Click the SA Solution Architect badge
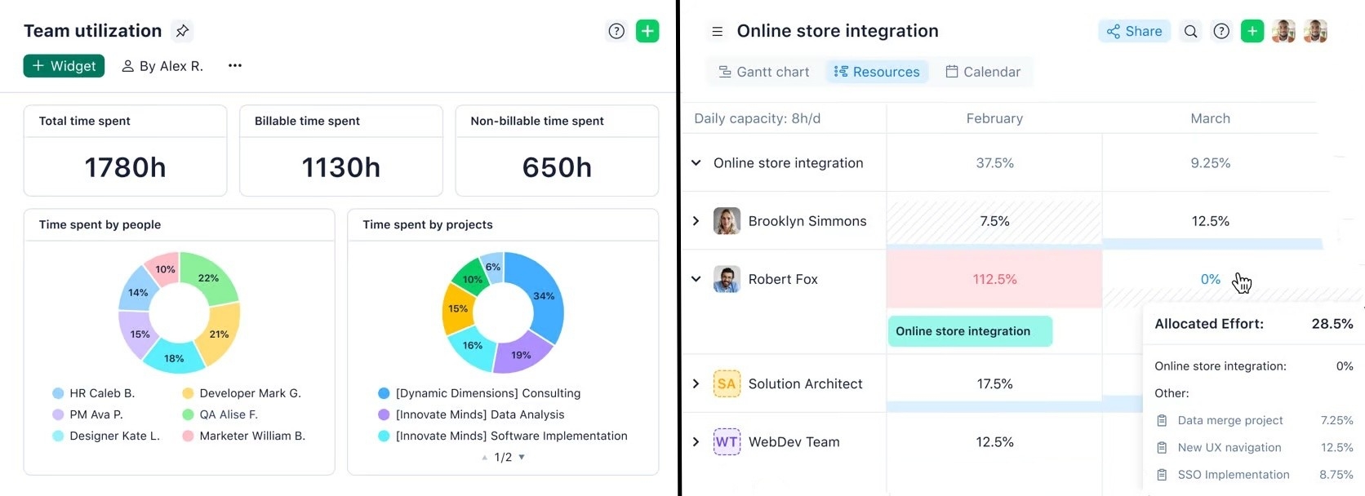The image size is (1365, 496). point(727,383)
